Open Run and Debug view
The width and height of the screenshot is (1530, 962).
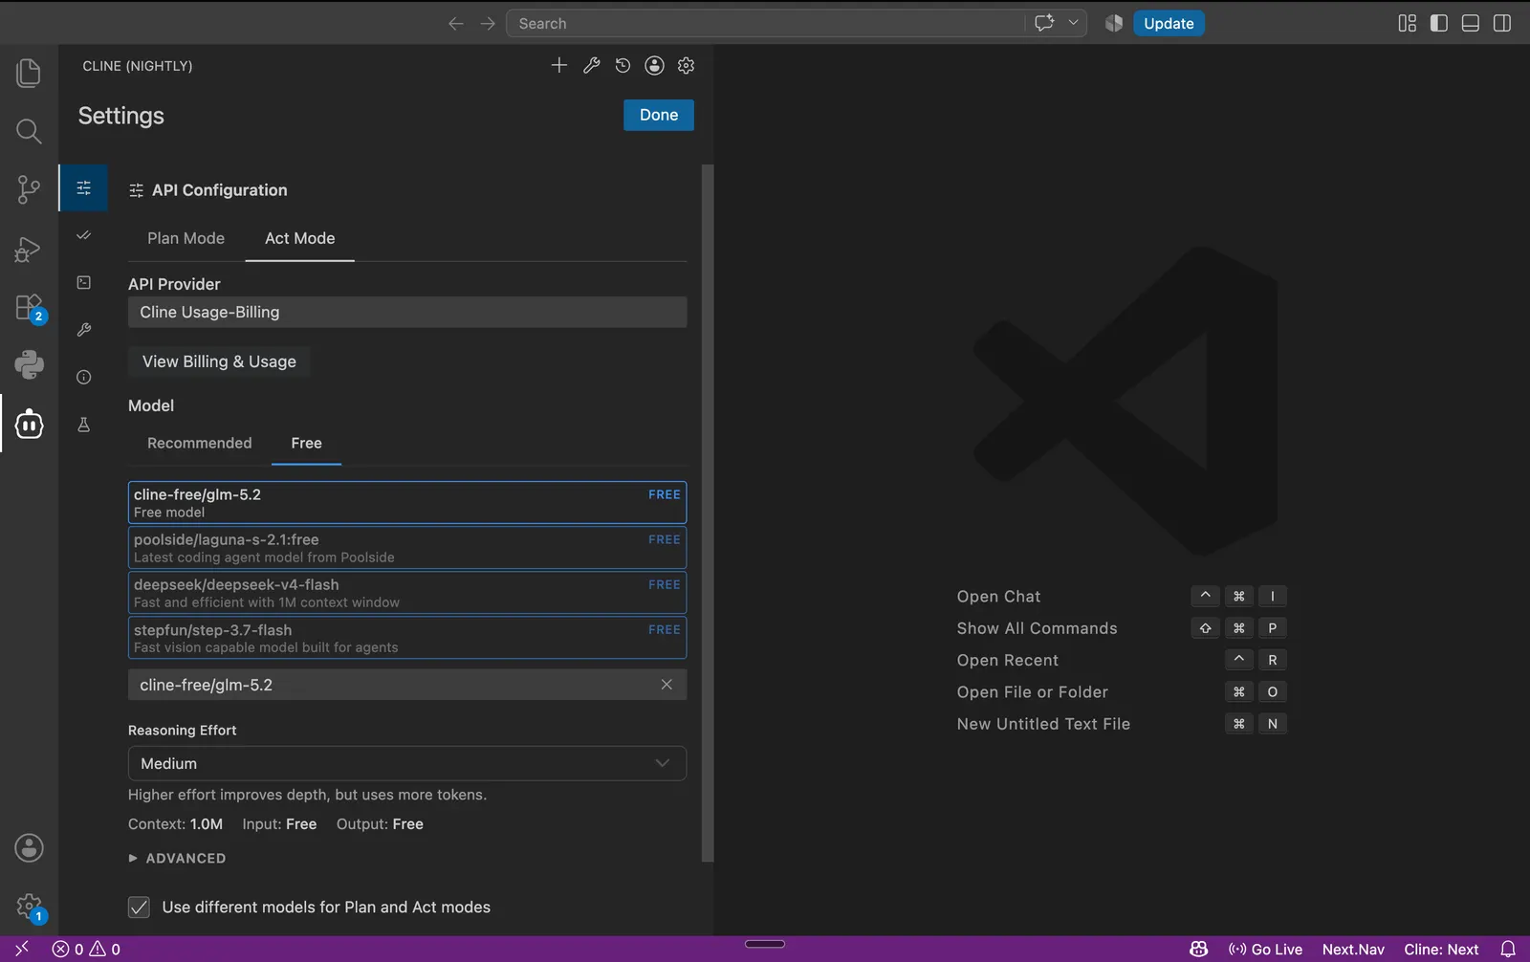pyautogui.click(x=29, y=249)
